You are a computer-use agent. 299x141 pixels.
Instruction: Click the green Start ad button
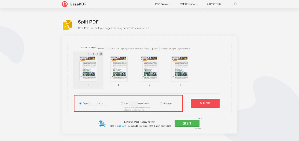(187, 123)
